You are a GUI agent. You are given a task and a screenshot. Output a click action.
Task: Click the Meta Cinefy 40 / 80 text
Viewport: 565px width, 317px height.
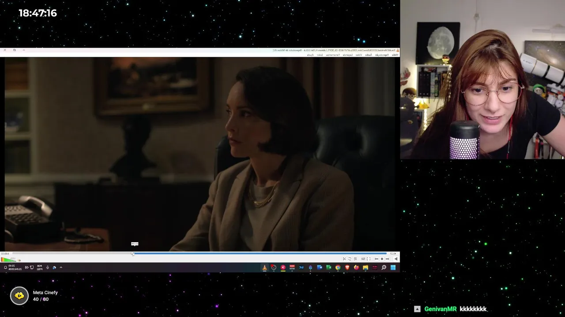(41, 299)
